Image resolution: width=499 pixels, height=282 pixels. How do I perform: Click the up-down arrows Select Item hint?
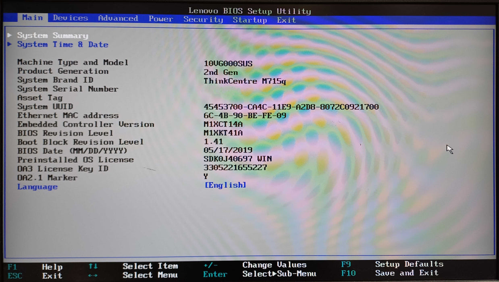click(x=133, y=266)
